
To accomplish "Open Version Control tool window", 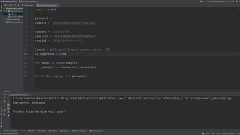I will point(11,131).
